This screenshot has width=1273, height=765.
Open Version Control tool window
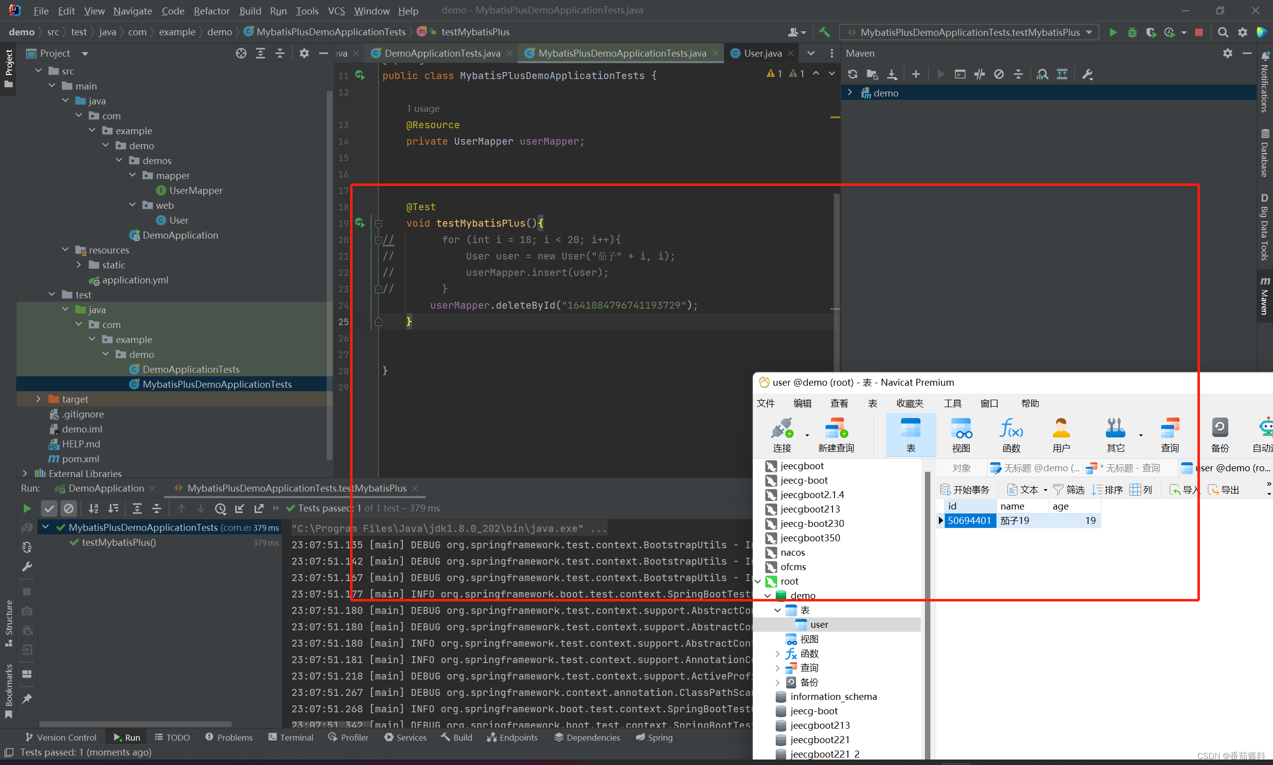60,738
